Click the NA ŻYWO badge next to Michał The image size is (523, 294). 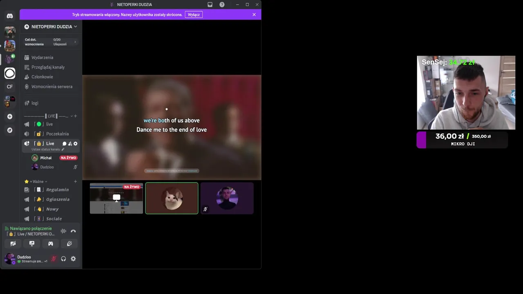[x=68, y=158]
